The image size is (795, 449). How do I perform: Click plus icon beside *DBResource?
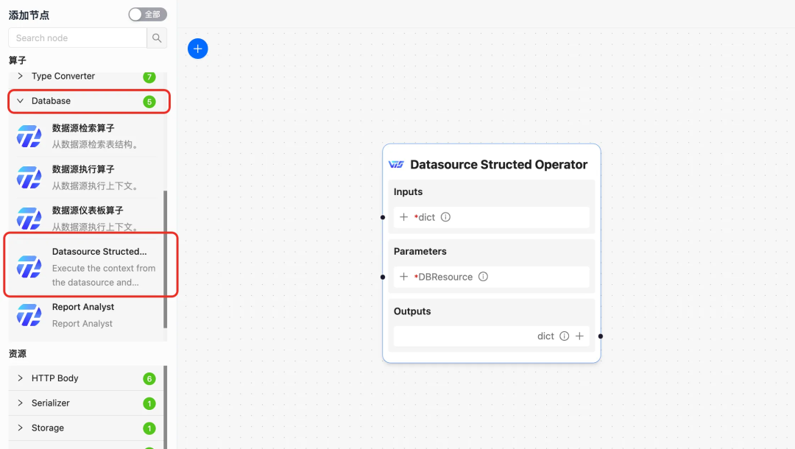click(403, 277)
